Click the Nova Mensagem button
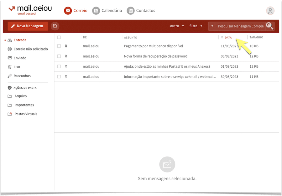 click(28, 26)
